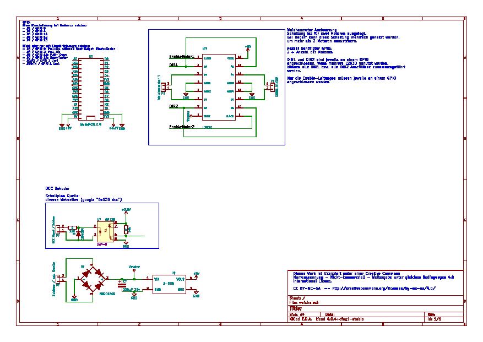The height and width of the screenshot is (342, 483).
Task: Click the NodeMCU module symbol
Action: 91,89
